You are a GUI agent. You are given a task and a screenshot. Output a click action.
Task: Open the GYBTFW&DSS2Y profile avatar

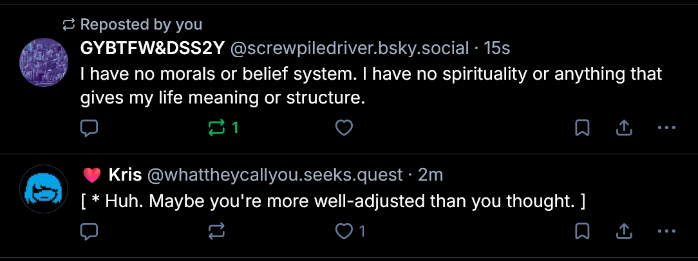click(x=44, y=62)
